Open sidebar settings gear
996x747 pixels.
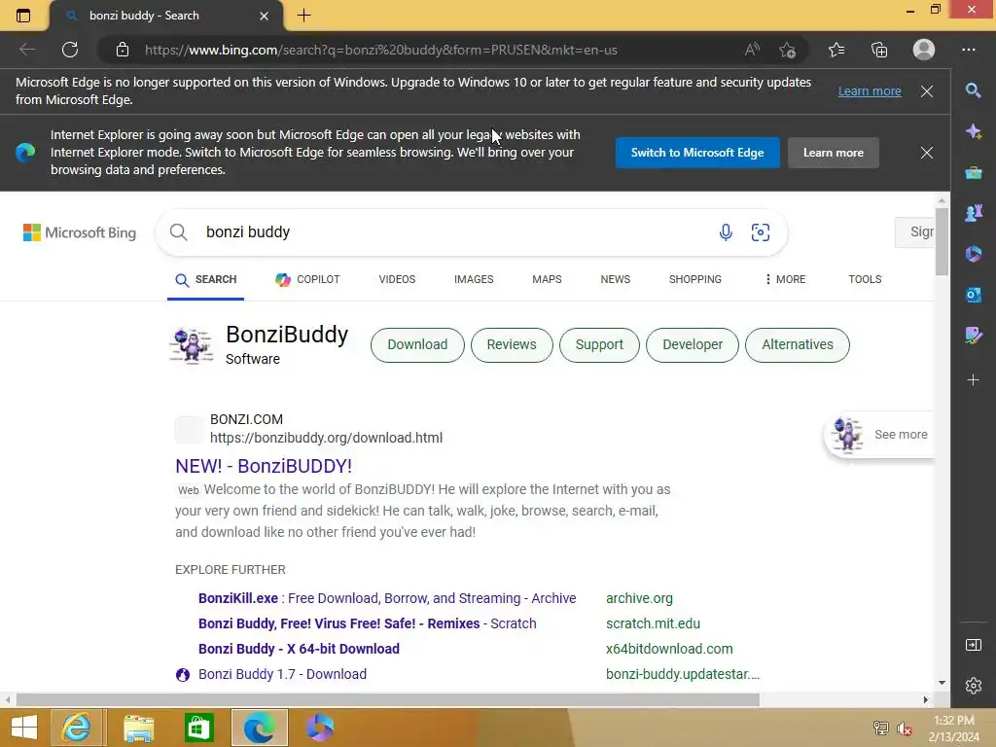(973, 686)
